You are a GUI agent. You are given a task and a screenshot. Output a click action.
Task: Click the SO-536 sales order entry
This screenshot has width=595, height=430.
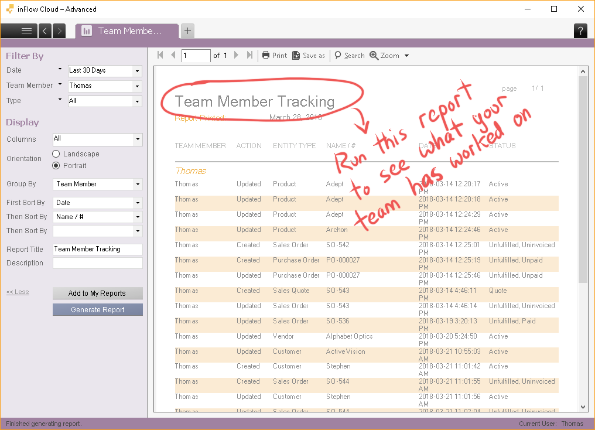click(x=338, y=321)
